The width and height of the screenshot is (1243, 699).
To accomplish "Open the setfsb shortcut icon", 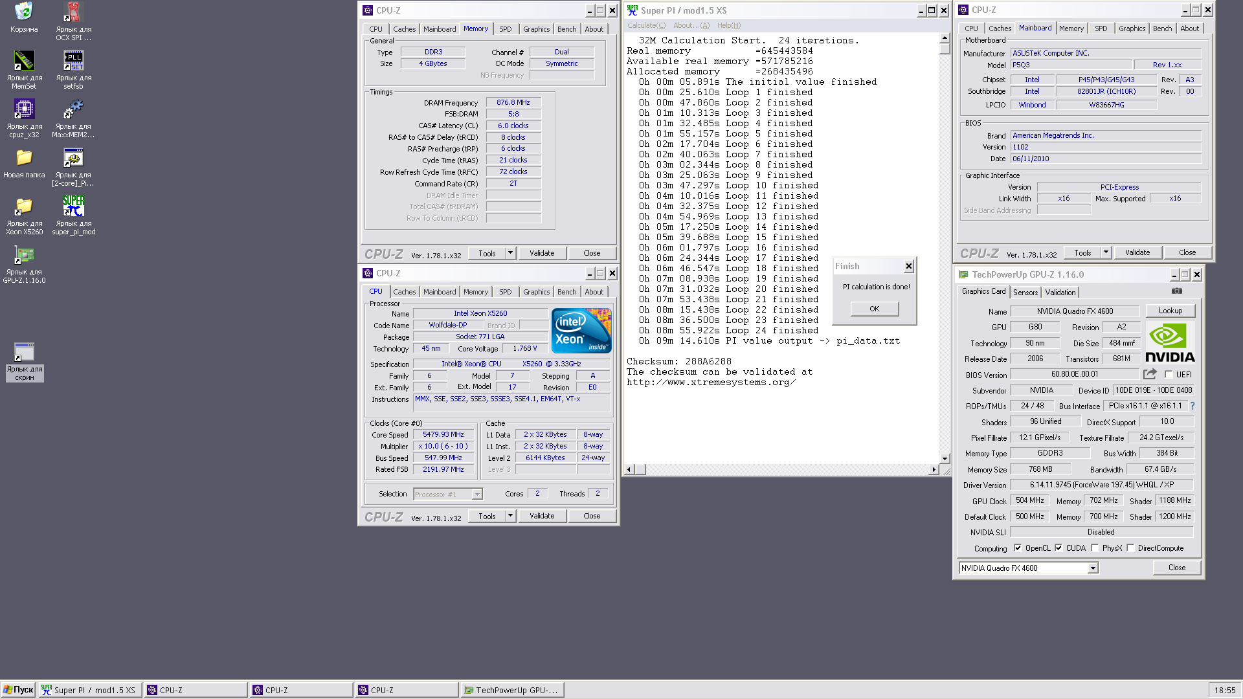I will point(73,60).
